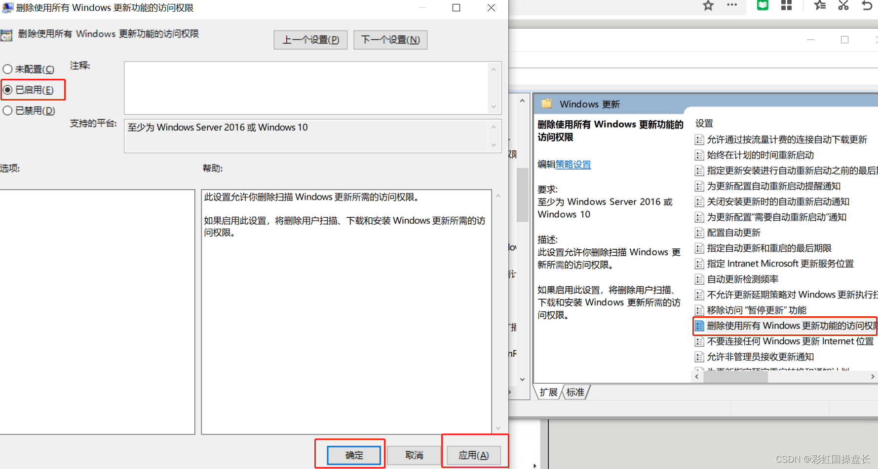Viewport: 878px width, 469px height.
Task: Click the left arrow of the settings list horizontal scrollbar
Action: click(x=697, y=376)
